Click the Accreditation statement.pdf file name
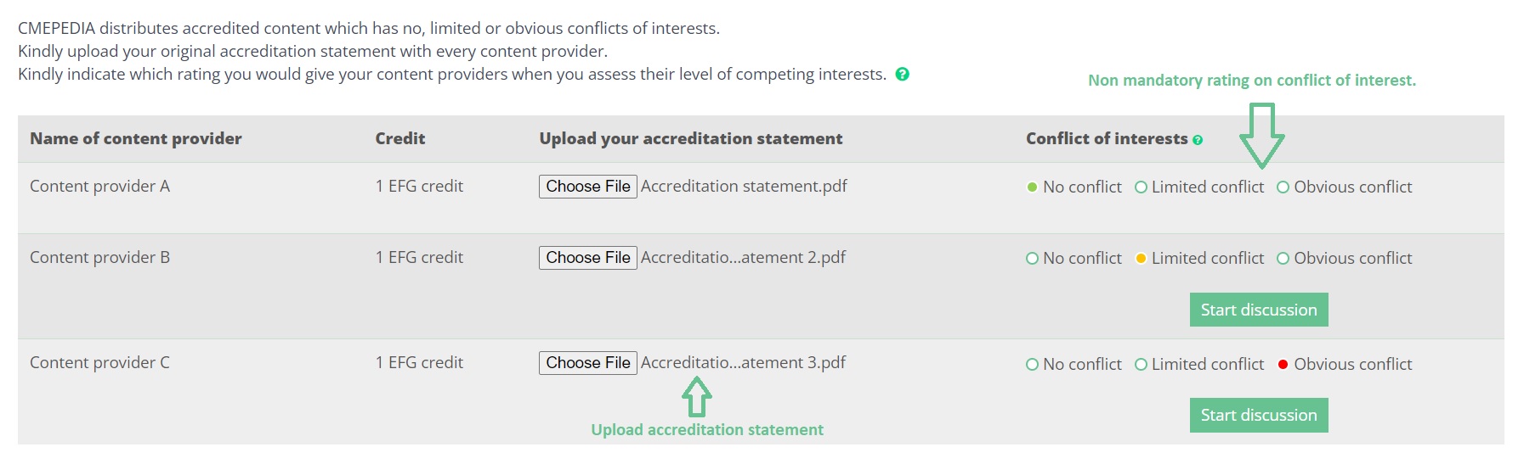Screen dimensions: 1524x464 click(x=744, y=187)
